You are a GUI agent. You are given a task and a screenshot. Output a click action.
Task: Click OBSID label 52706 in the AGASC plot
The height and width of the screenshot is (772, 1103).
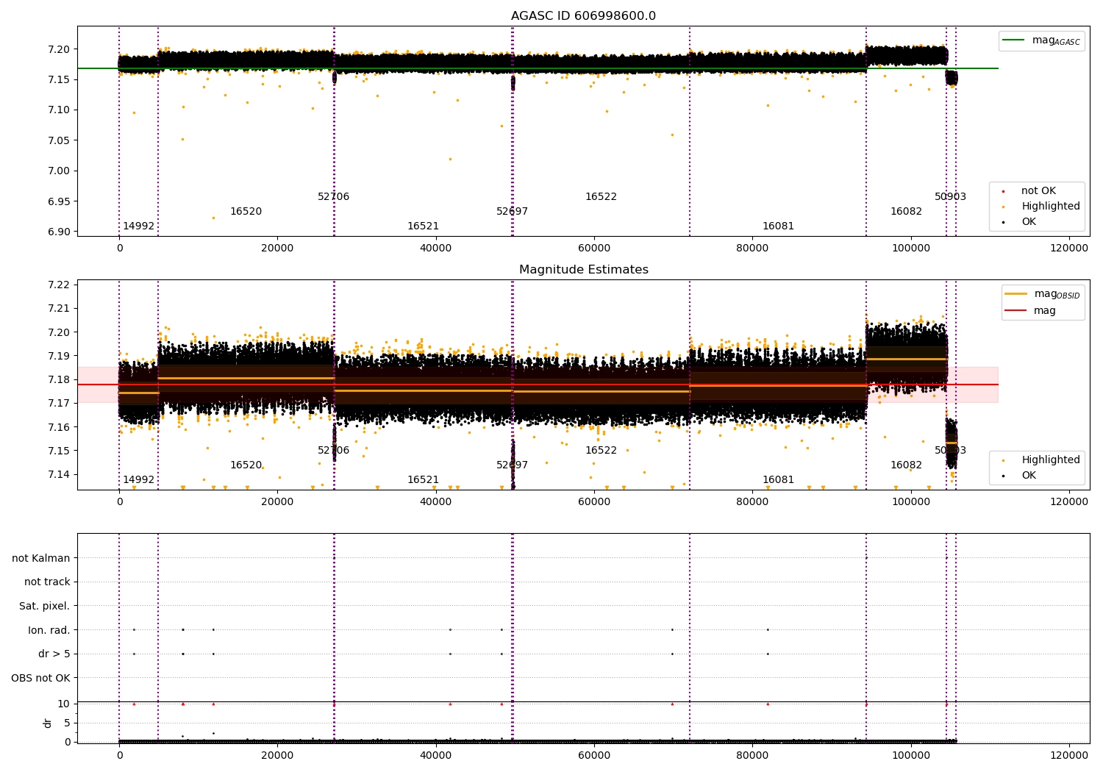pos(333,197)
